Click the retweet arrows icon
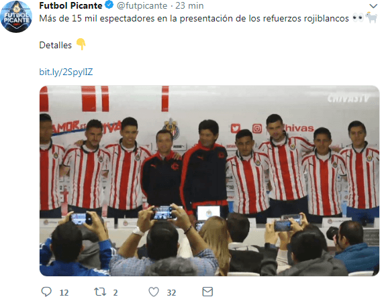 100,292
